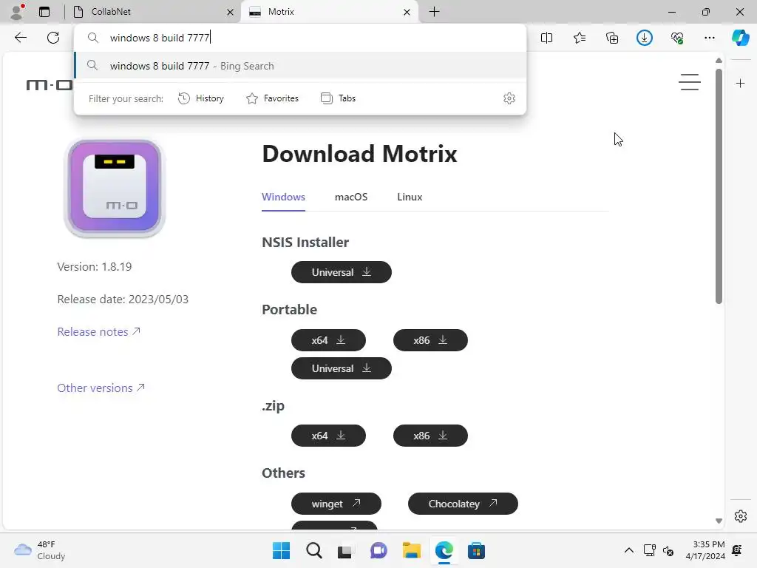Select the macOS download tab

[351, 197]
